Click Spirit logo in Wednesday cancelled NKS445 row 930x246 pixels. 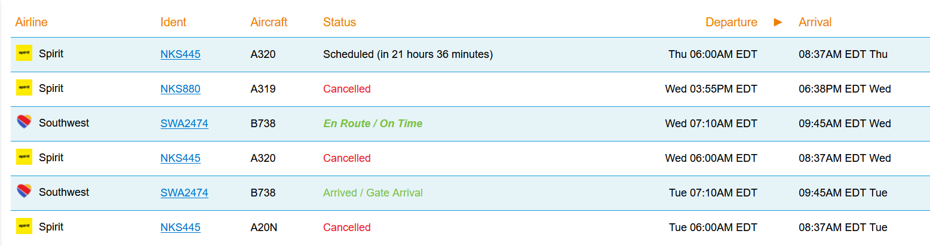(x=24, y=157)
